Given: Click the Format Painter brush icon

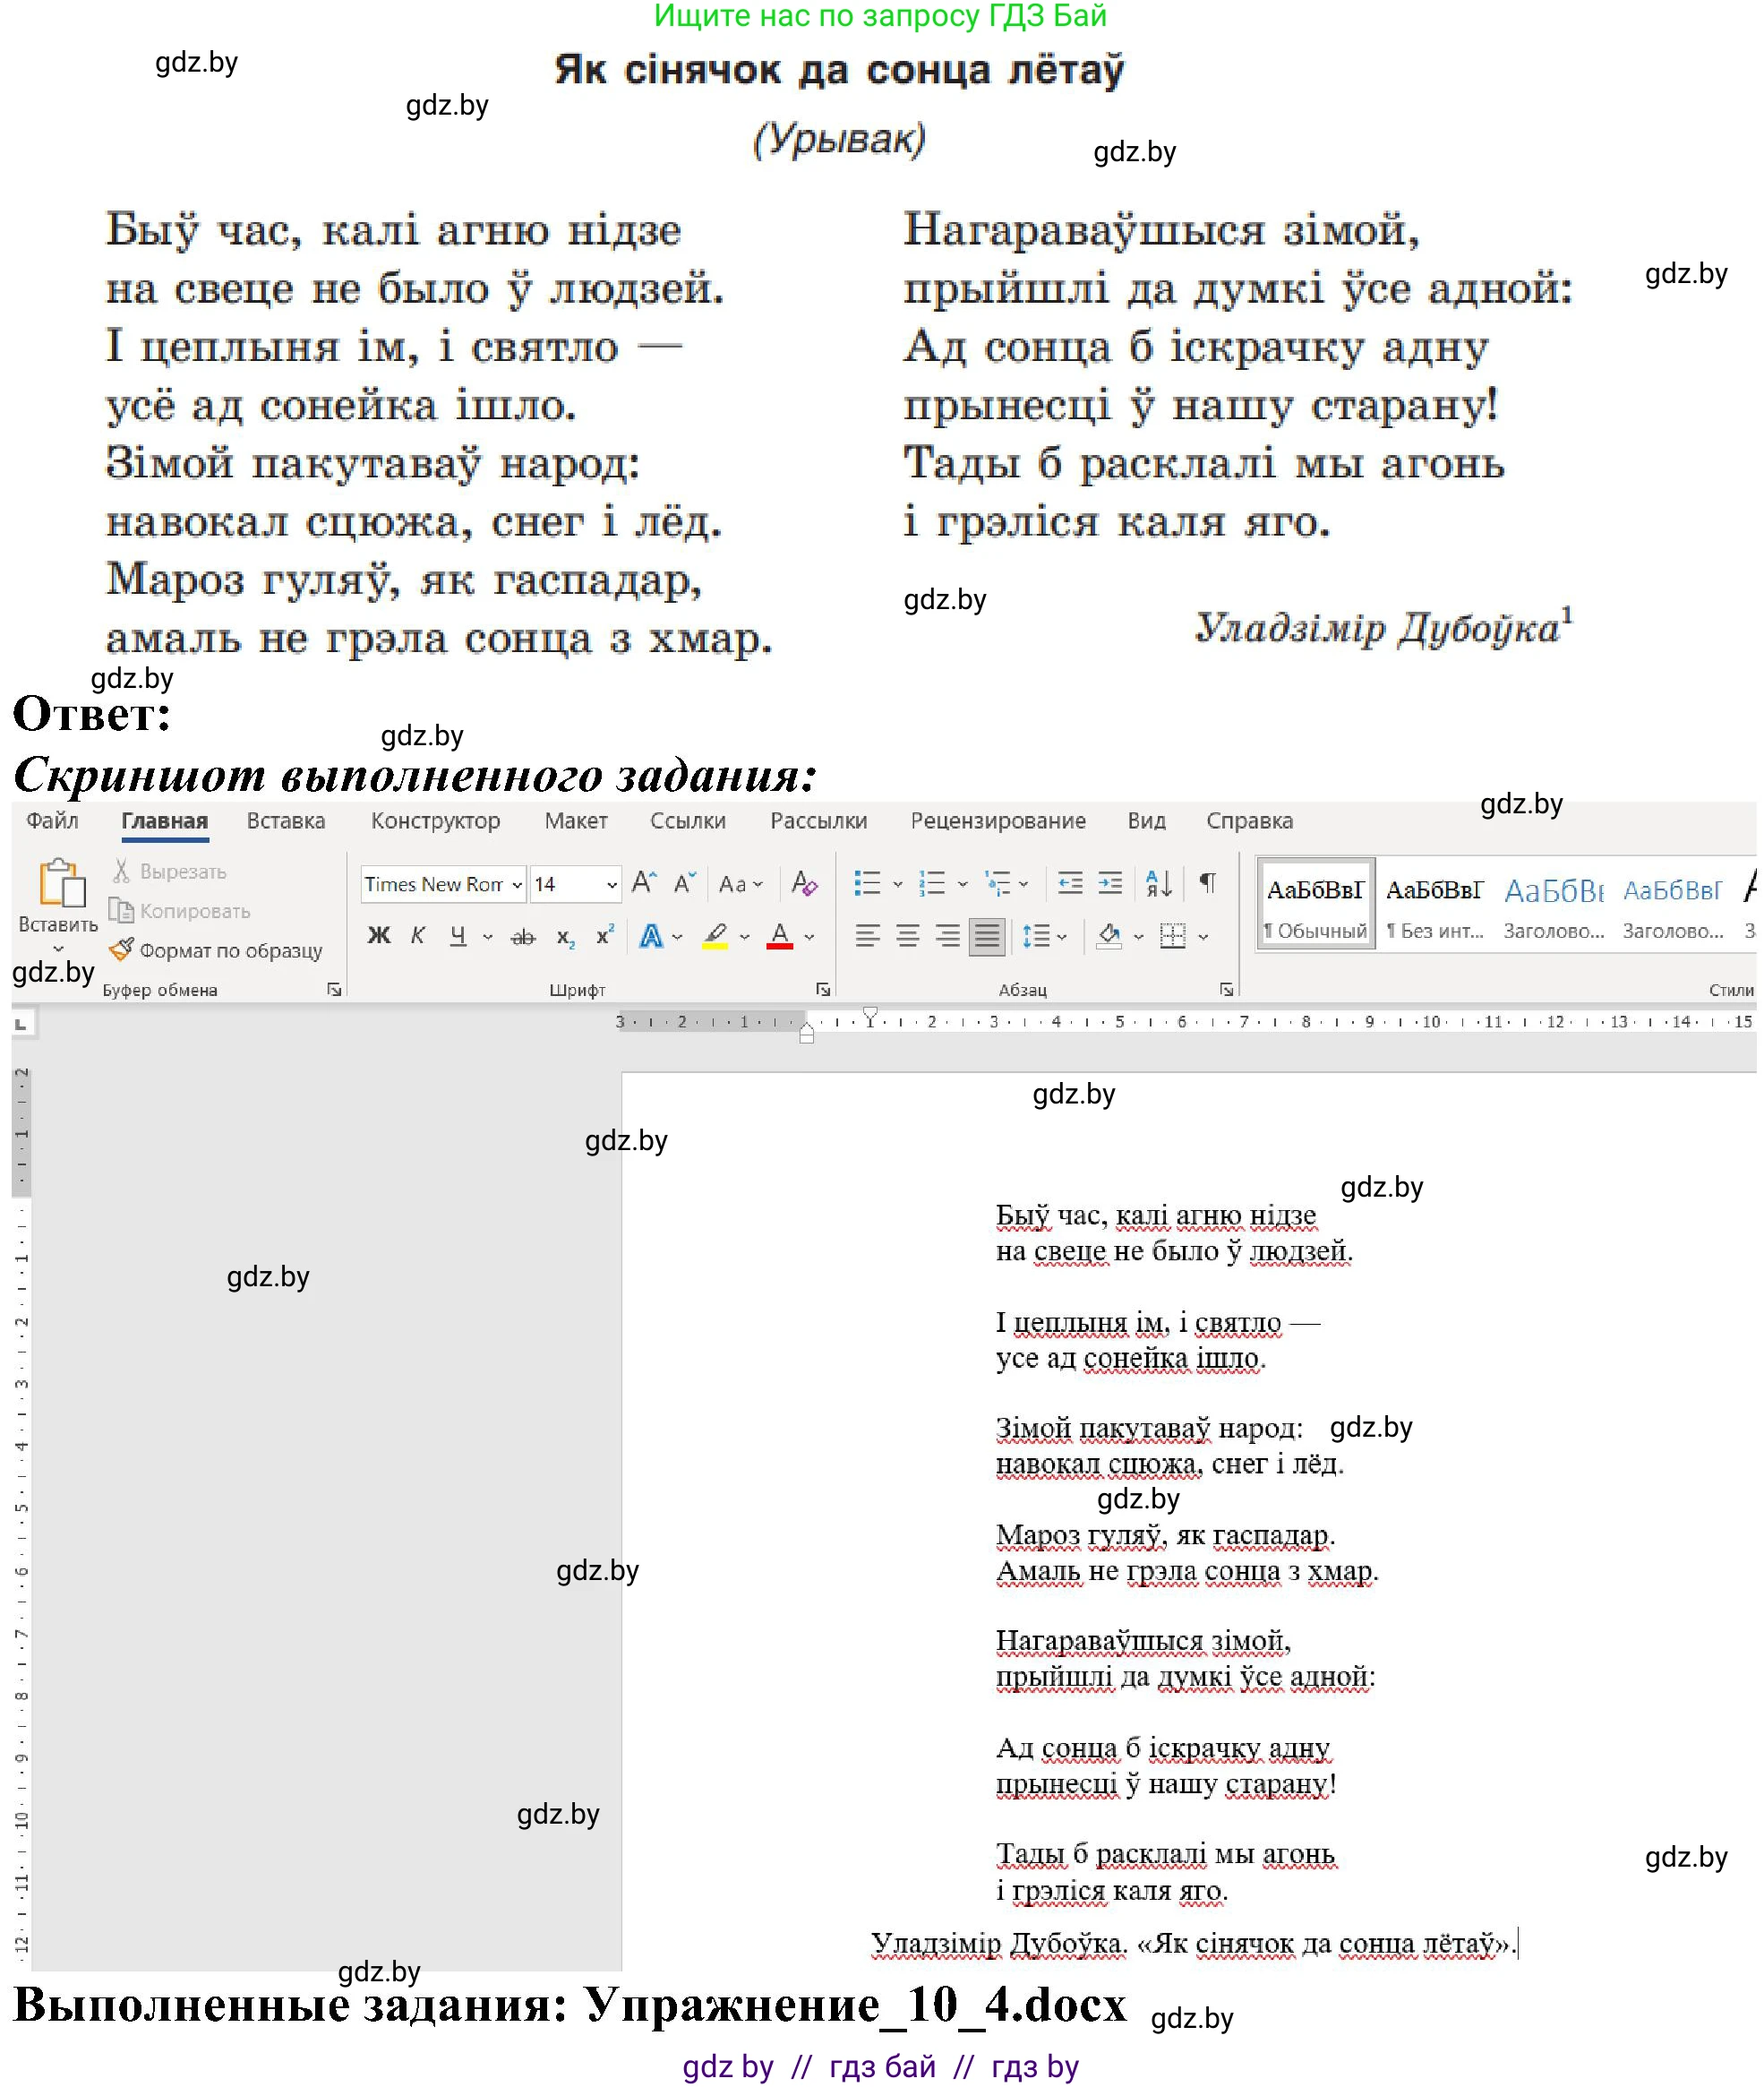Looking at the screenshot, I should [x=121, y=950].
